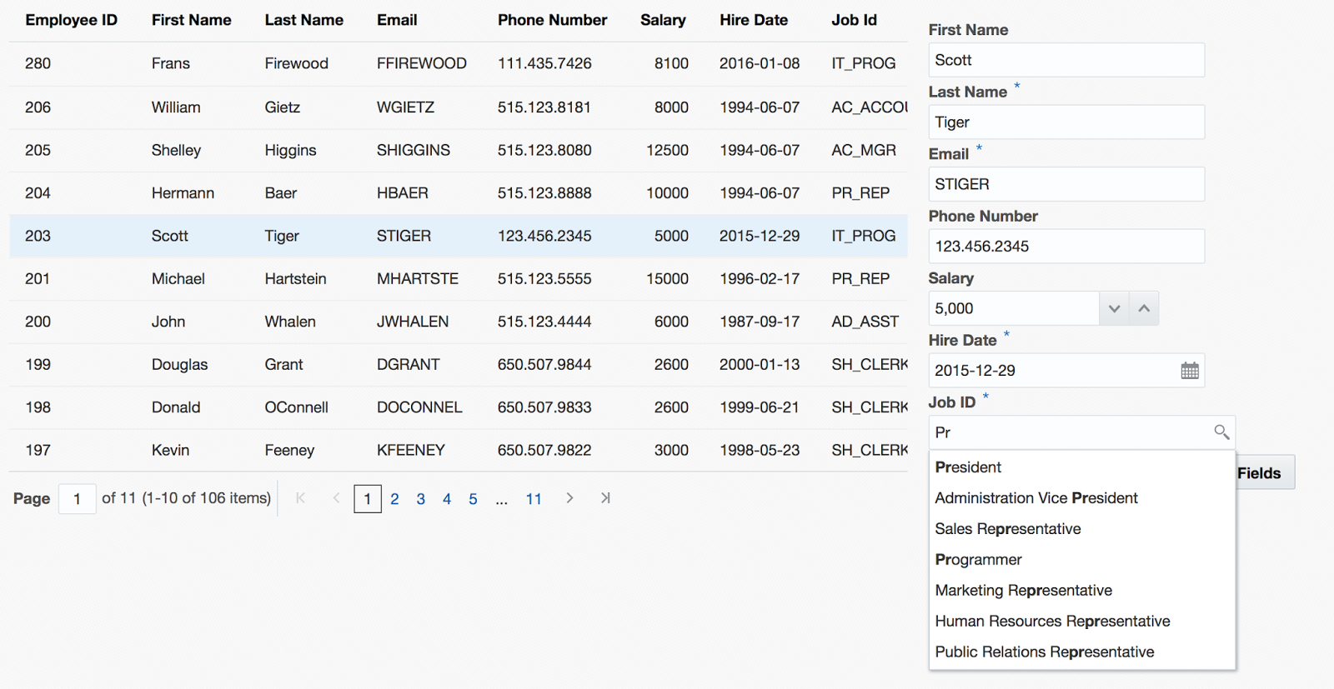Jump to the last page arrow

tap(605, 498)
